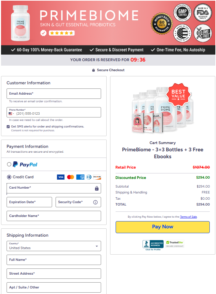Select the PayPal payment option
The width and height of the screenshot is (216, 294).
click(9, 164)
